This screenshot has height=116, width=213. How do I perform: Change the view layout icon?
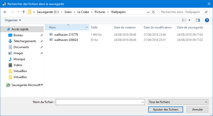click(x=184, y=20)
